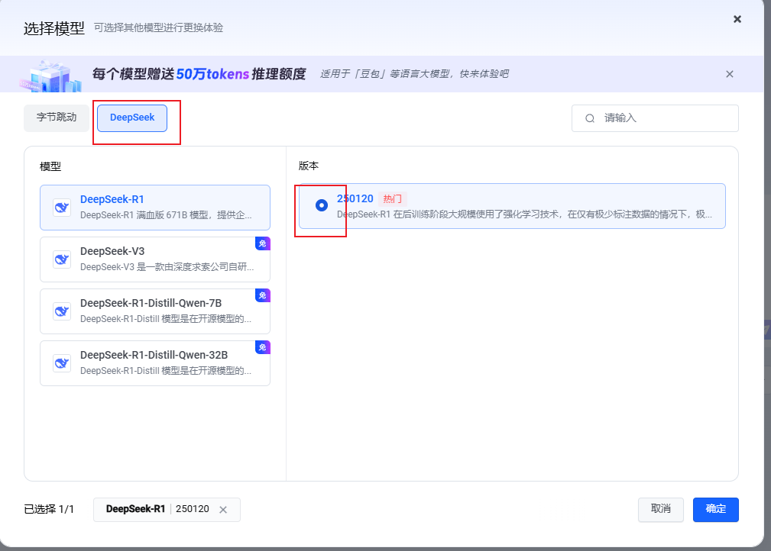
Task: Choose the DeepSeek-V3 model entry
Action: [x=154, y=259]
